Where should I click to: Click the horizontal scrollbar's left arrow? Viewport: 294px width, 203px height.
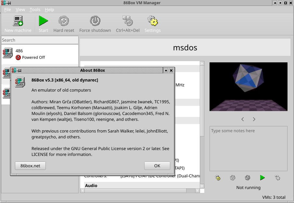point(82,191)
